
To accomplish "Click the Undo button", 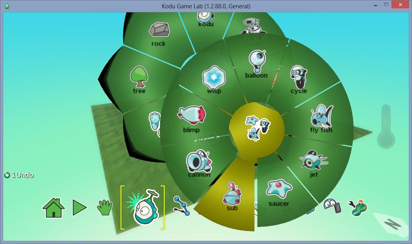I will pyautogui.click(x=19, y=175).
